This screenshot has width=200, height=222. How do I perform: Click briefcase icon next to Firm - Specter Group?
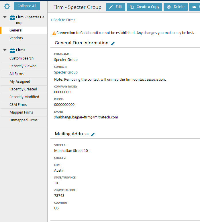click(x=12, y=17)
